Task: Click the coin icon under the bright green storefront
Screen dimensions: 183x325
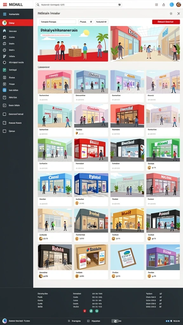Action: pyautogui.click(x=149, y=168)
